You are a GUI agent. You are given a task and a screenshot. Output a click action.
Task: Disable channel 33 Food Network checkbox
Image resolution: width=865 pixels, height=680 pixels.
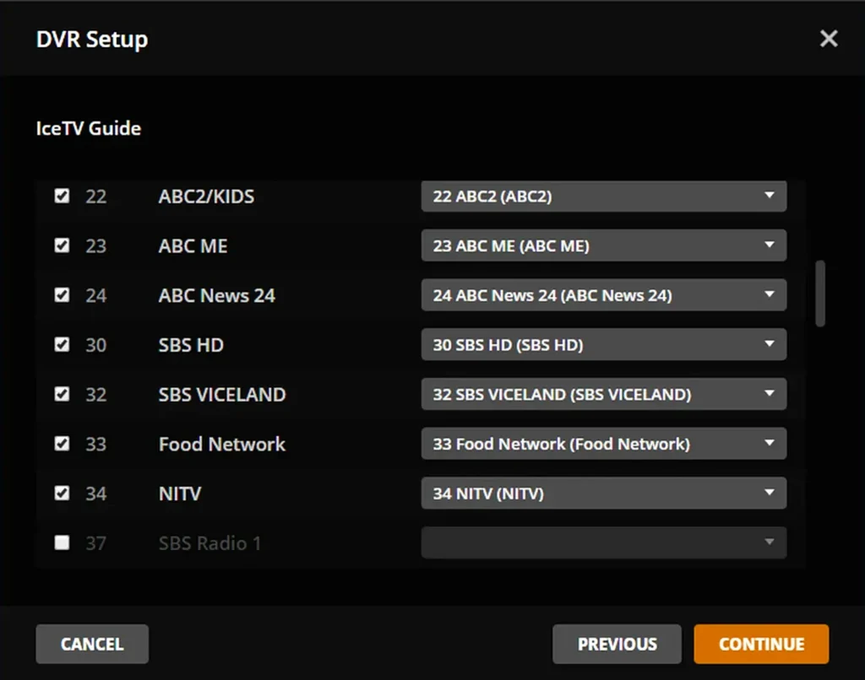pyautogui.click(x=62, y=444)
